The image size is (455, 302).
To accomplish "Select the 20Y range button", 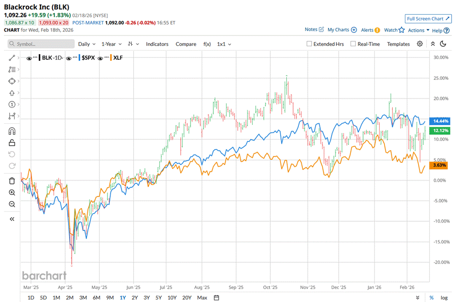I will pos(187,298).
